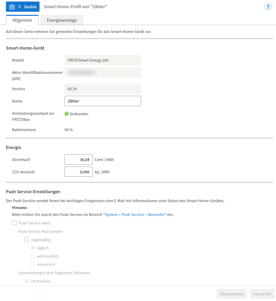Image resolution: width=276 pixels, height=301 pixels.
Task: Focus the CO2-Ausstoß input field
Action: click(79, 172)
